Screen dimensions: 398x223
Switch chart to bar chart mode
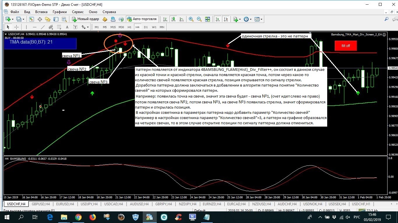click(x=165, y=19)
